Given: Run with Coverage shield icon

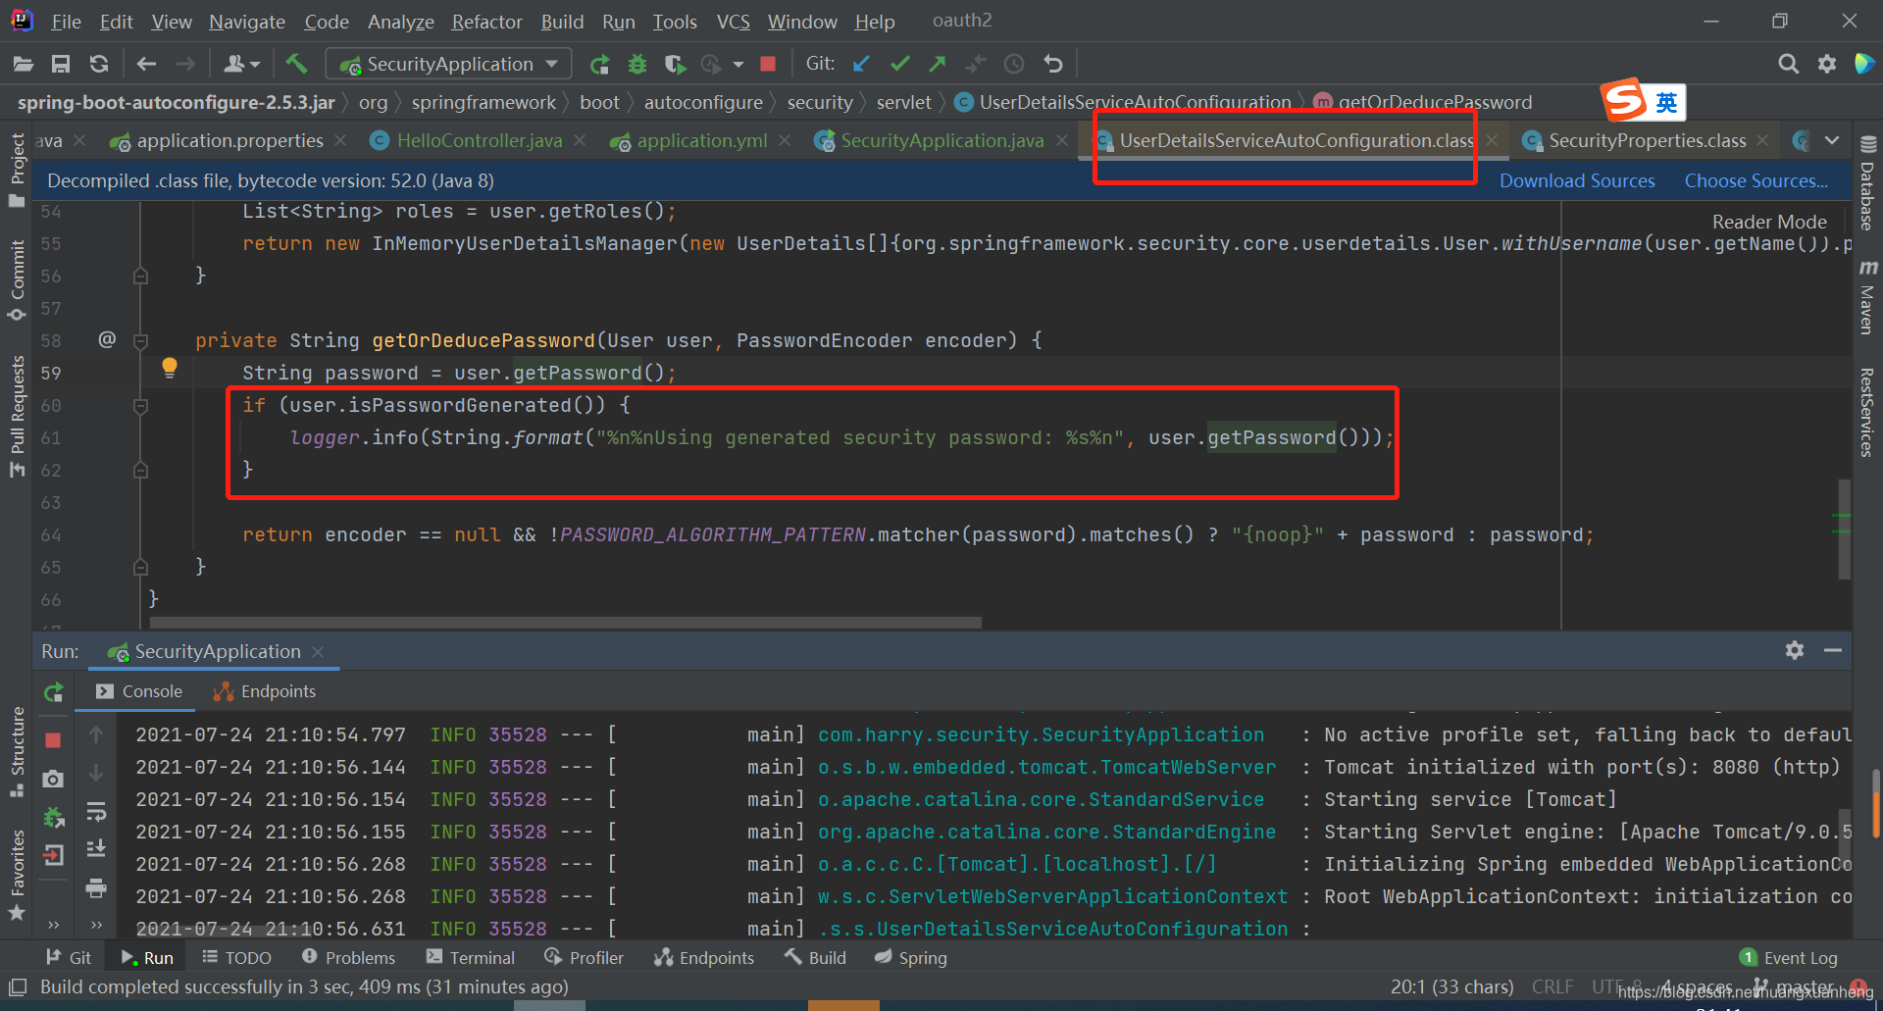Looking at the screenshot, I should 675,64.
